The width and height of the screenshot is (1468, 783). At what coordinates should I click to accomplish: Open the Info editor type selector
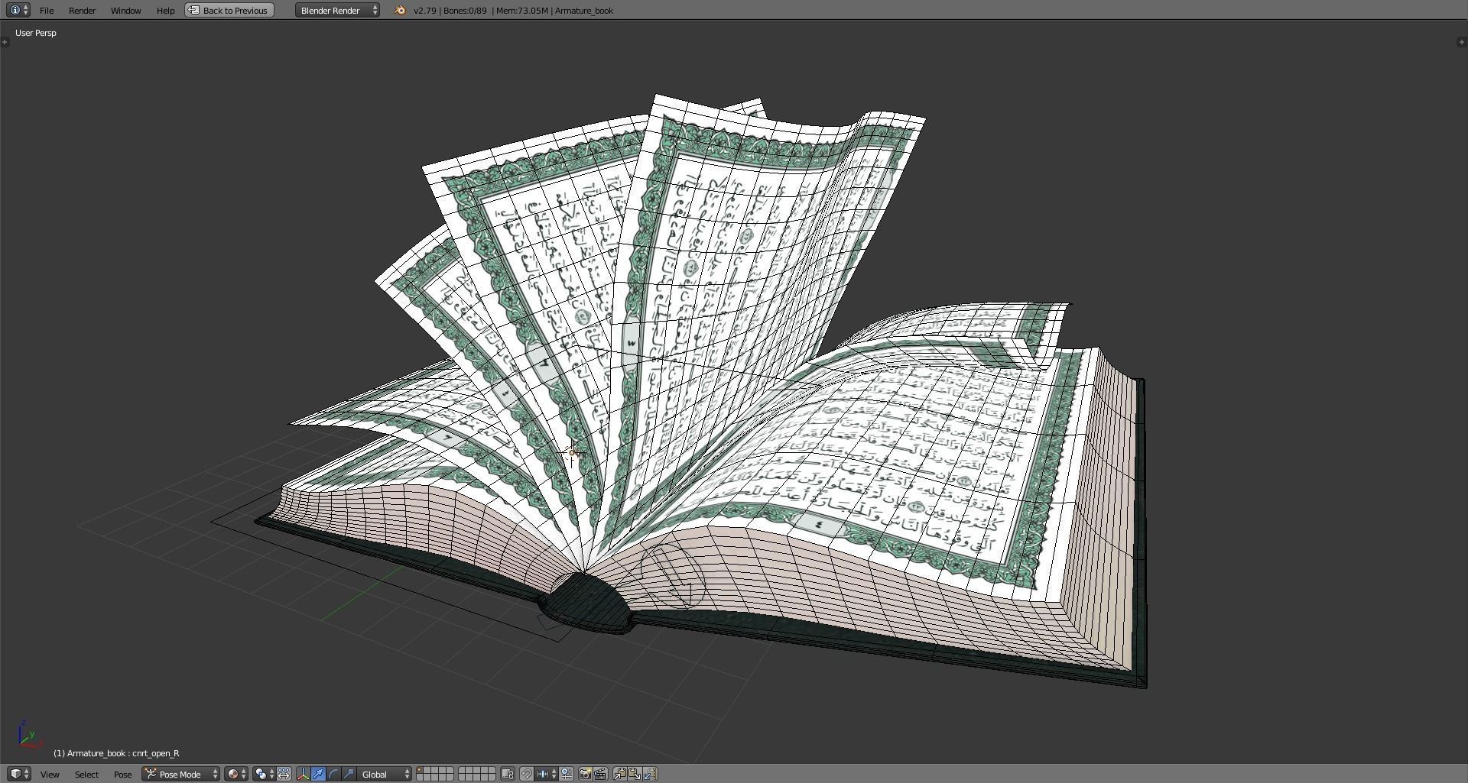pyautogui.click(x=18, y=10)
